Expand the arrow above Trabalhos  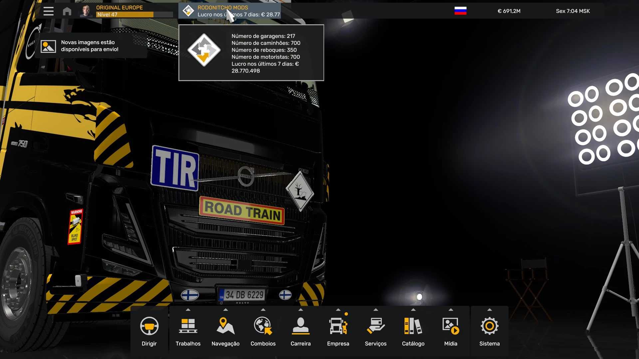coord(188,309)
